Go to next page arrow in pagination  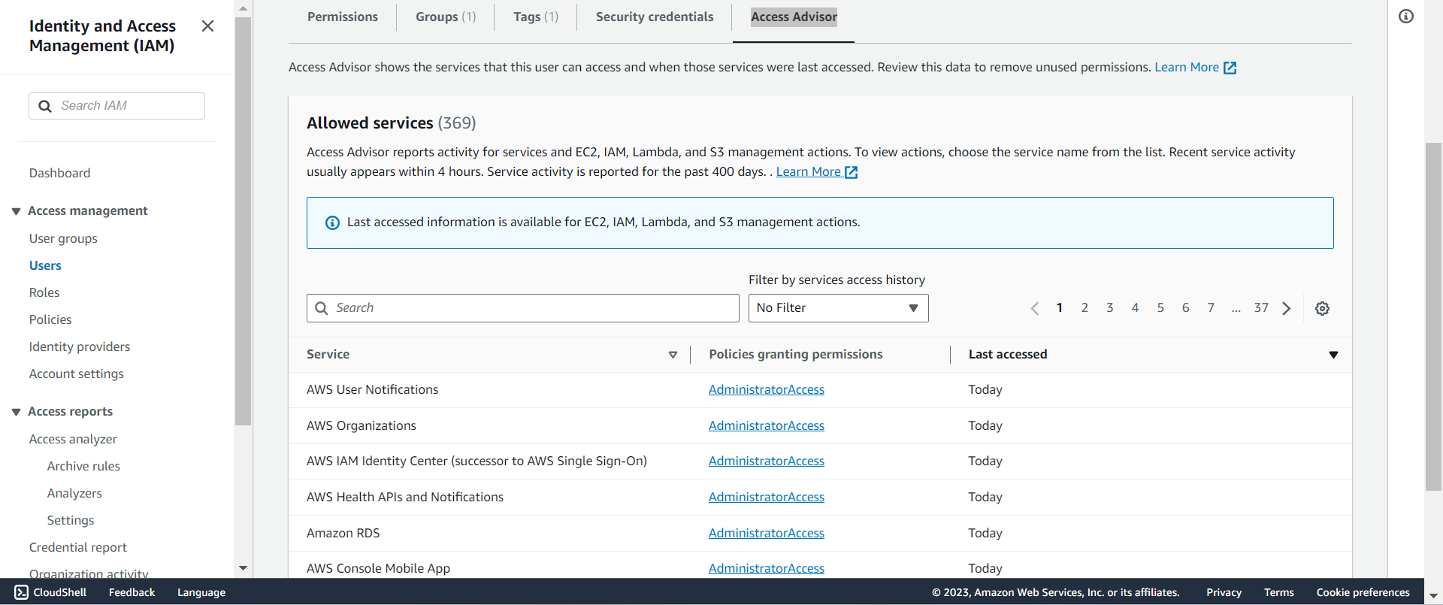point(1287,308)
